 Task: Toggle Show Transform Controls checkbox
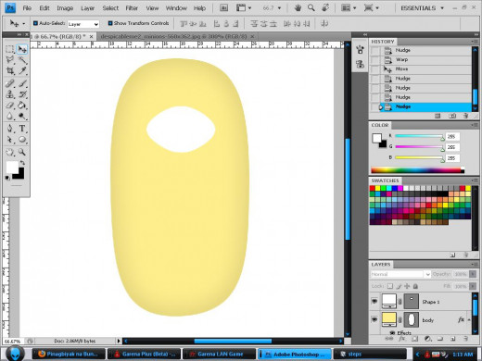pos(110,23)
